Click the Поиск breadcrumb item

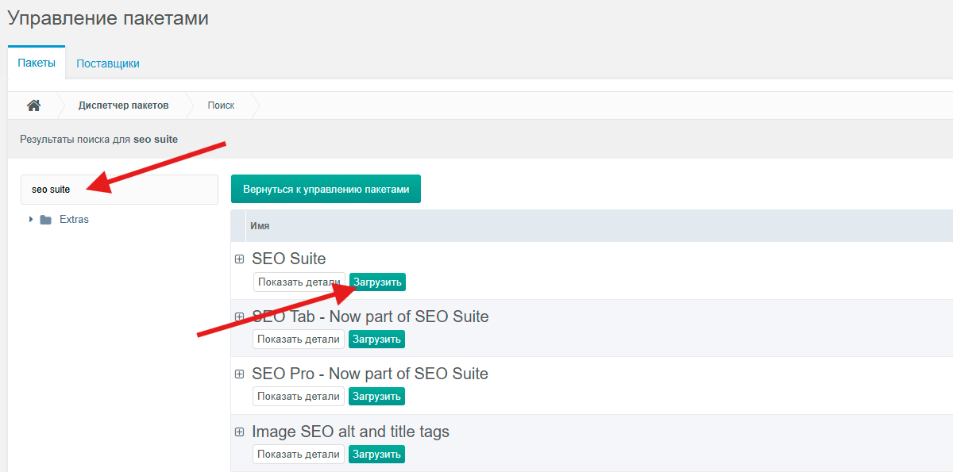point(221,106)
